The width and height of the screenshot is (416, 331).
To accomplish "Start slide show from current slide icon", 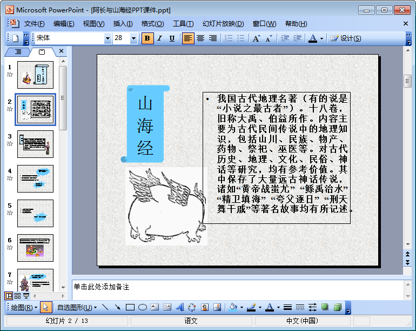I will pyautogui.click(x=26, y=296).
